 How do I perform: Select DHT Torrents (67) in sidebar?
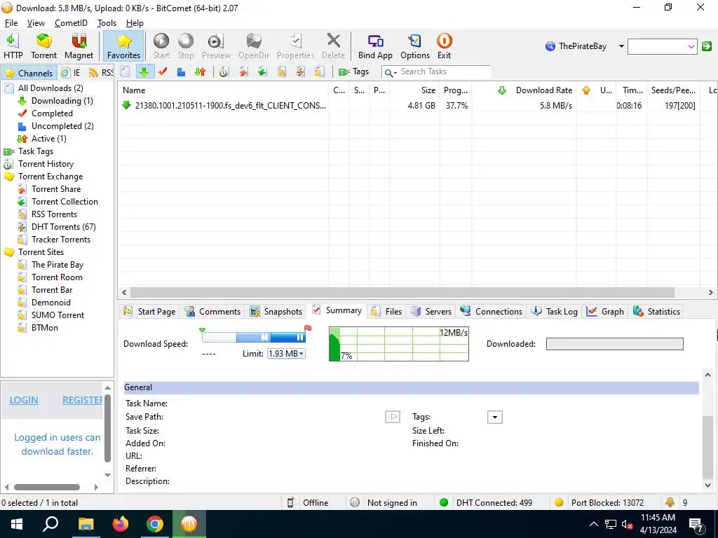(63, 227)
